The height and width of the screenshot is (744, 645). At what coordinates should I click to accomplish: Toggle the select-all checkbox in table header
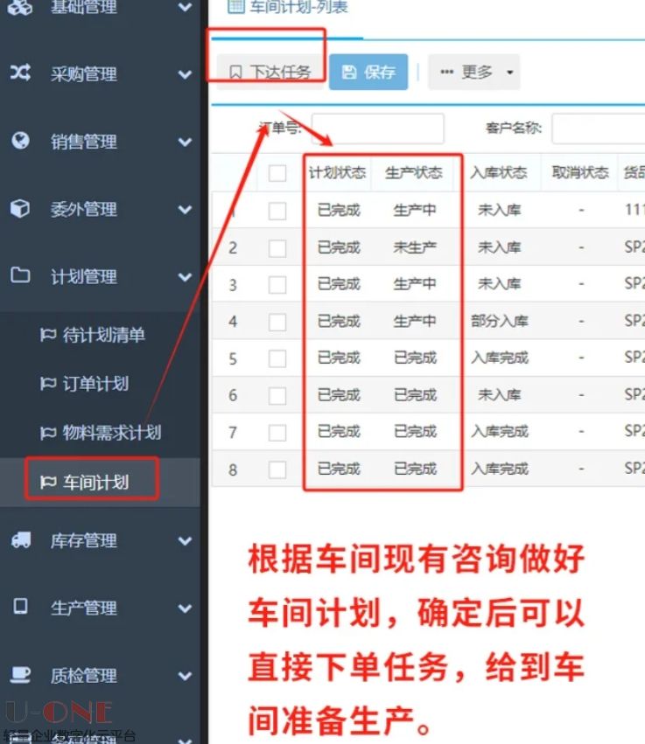[277, 173]
